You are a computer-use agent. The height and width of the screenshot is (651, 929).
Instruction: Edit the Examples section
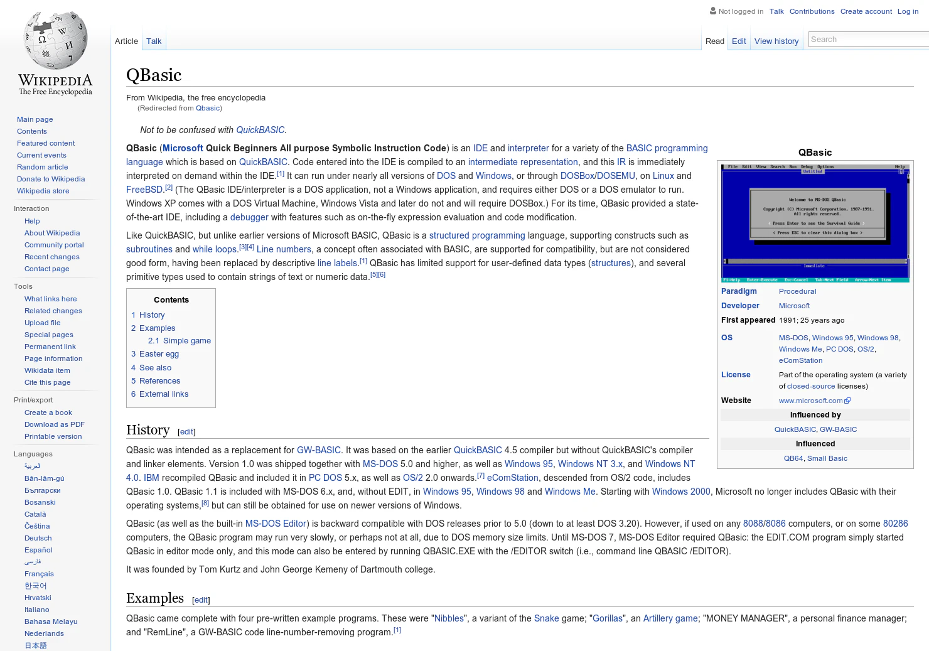click(x=201, y=600)
